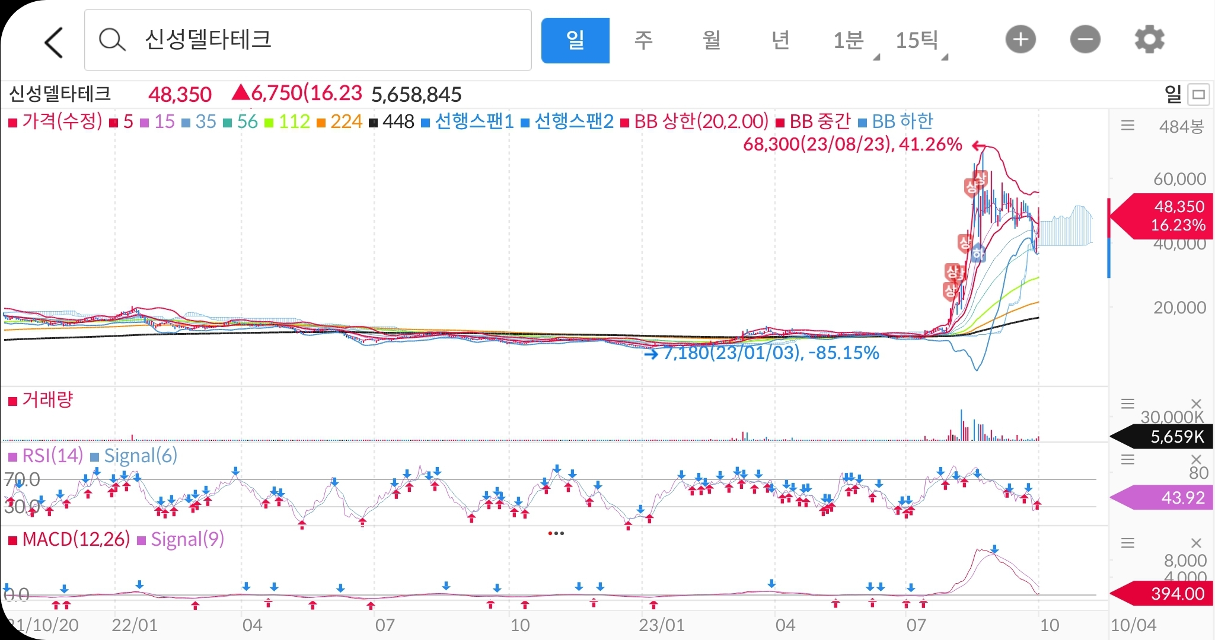Open the stock name search field
The image size is (1215, 640).
308,40
